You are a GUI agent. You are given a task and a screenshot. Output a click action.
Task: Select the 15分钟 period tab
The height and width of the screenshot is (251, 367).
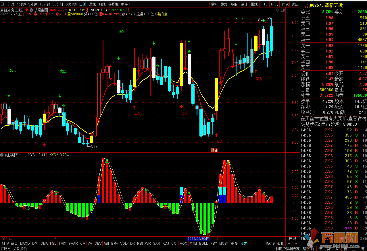45,4
